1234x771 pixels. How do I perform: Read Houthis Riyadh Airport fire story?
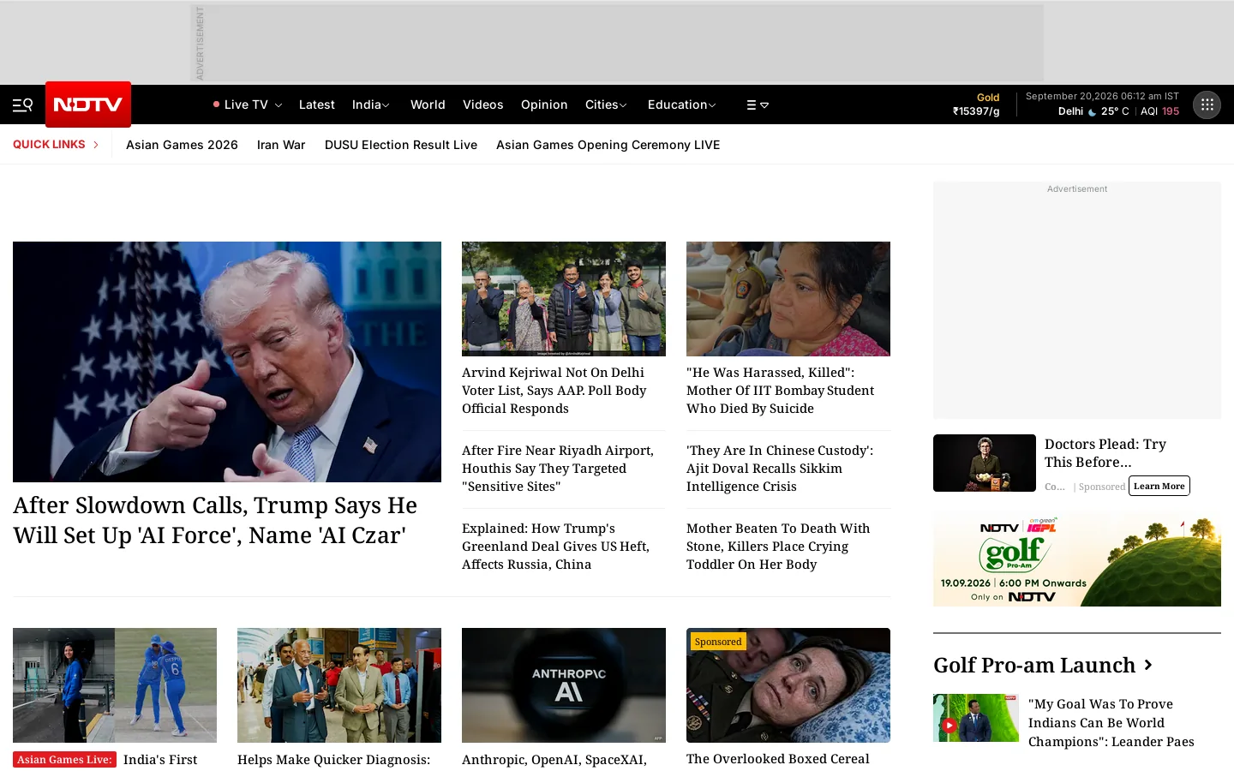tap(558, 469)
